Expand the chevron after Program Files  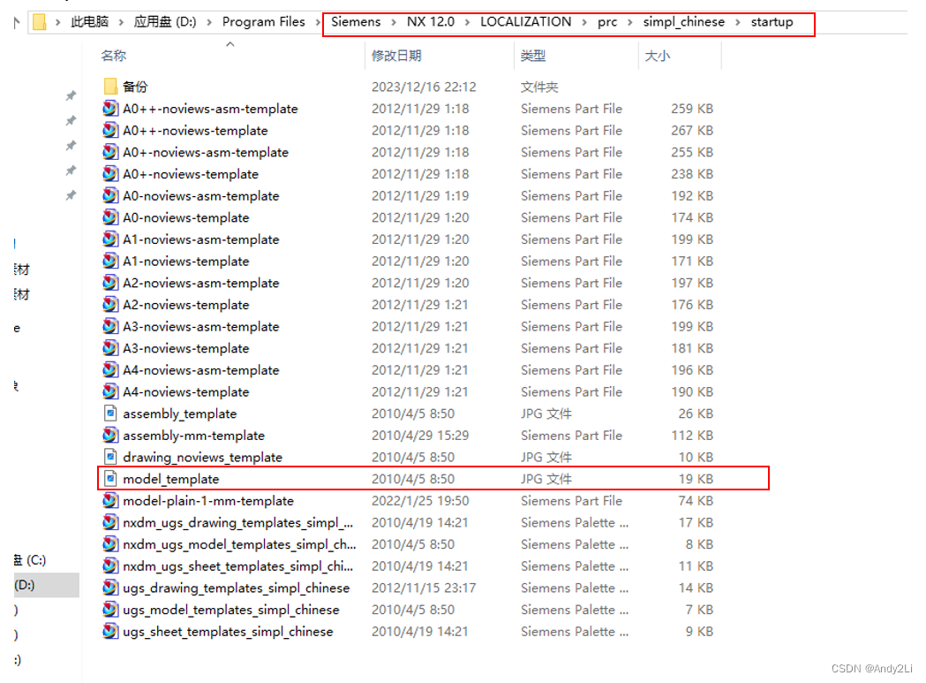318,22
